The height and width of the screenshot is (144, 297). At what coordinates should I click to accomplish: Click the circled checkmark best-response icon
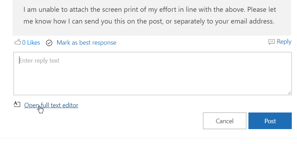(x=49, y=43)
